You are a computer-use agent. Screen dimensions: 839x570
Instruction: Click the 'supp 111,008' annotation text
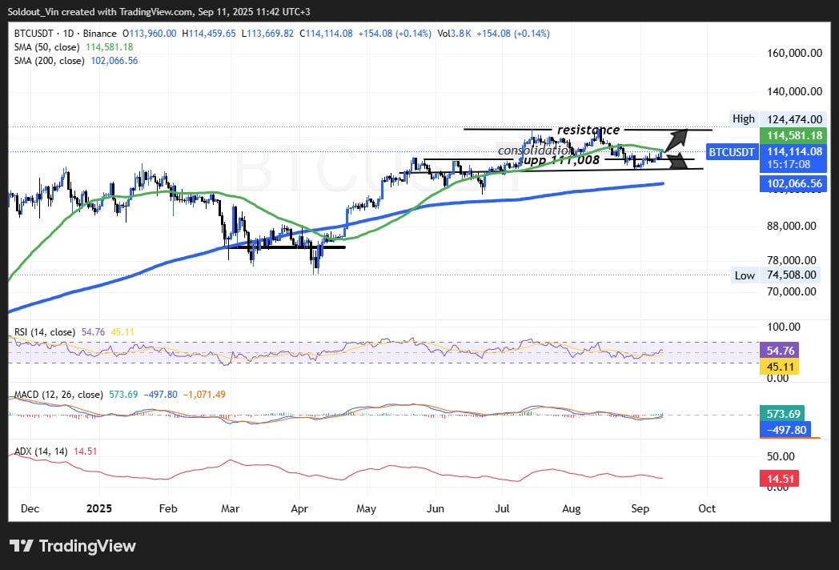tap(559, 159)
